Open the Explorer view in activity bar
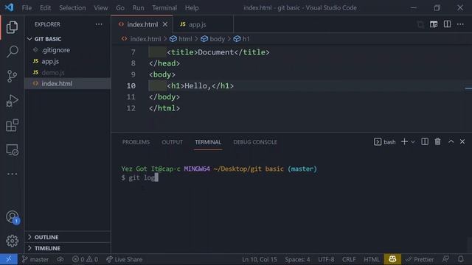The width and height of the screenshot is (472, 265). click(12, 27)
